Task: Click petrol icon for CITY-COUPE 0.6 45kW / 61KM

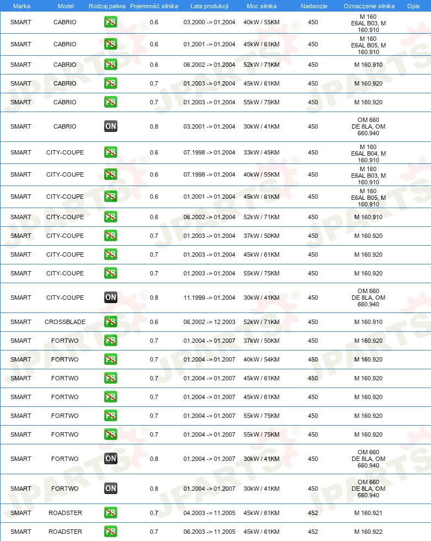Action: tap(111, 197)
